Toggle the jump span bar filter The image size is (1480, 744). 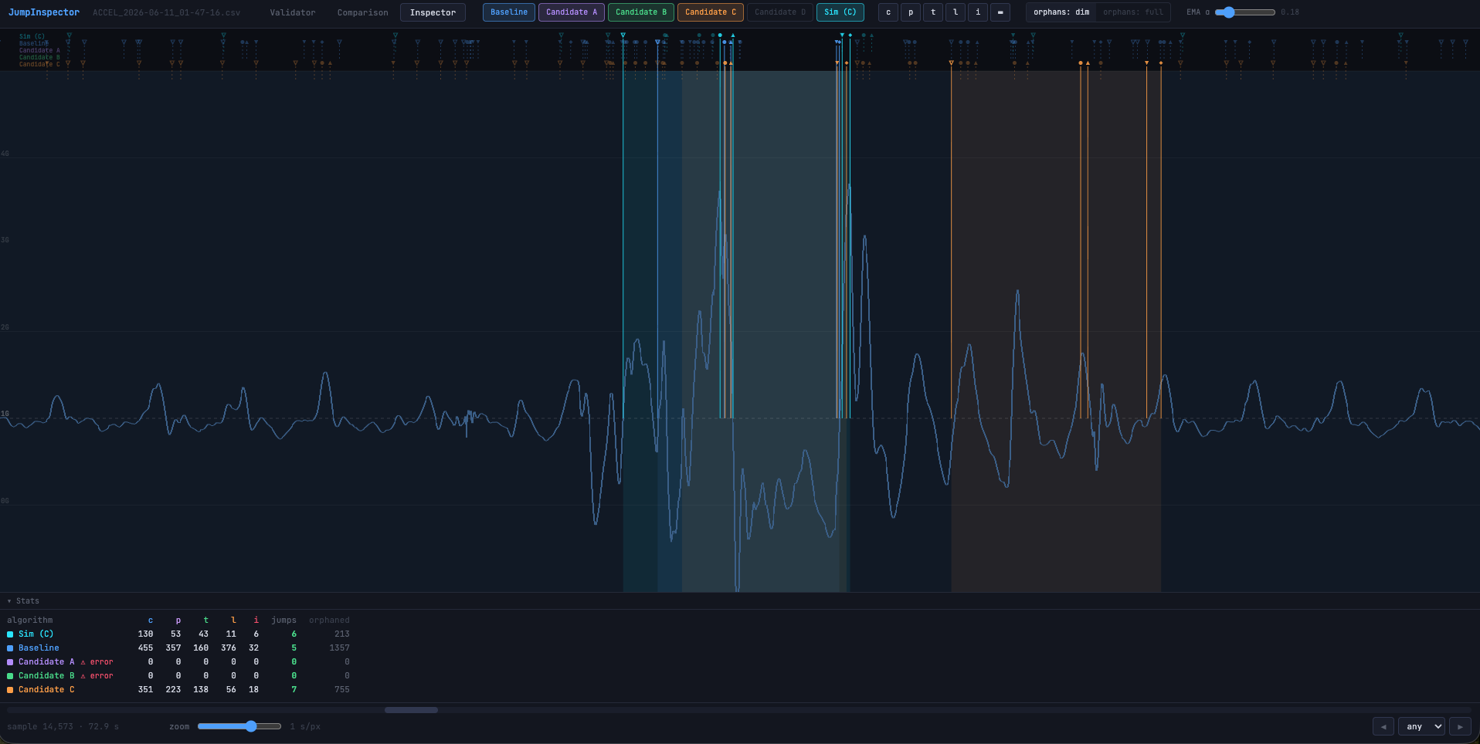coord(1000,12)
